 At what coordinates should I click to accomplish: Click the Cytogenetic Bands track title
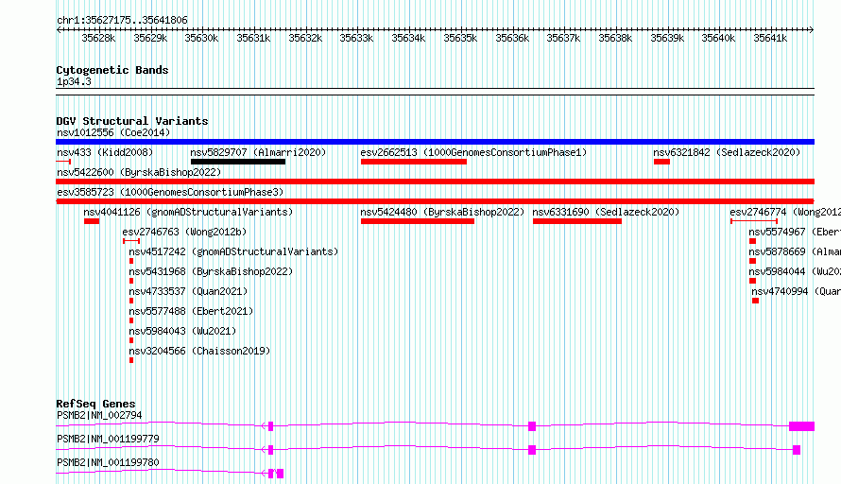[112, 70]
